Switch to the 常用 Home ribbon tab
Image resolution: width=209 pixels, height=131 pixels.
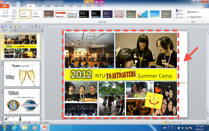point(14,6)
